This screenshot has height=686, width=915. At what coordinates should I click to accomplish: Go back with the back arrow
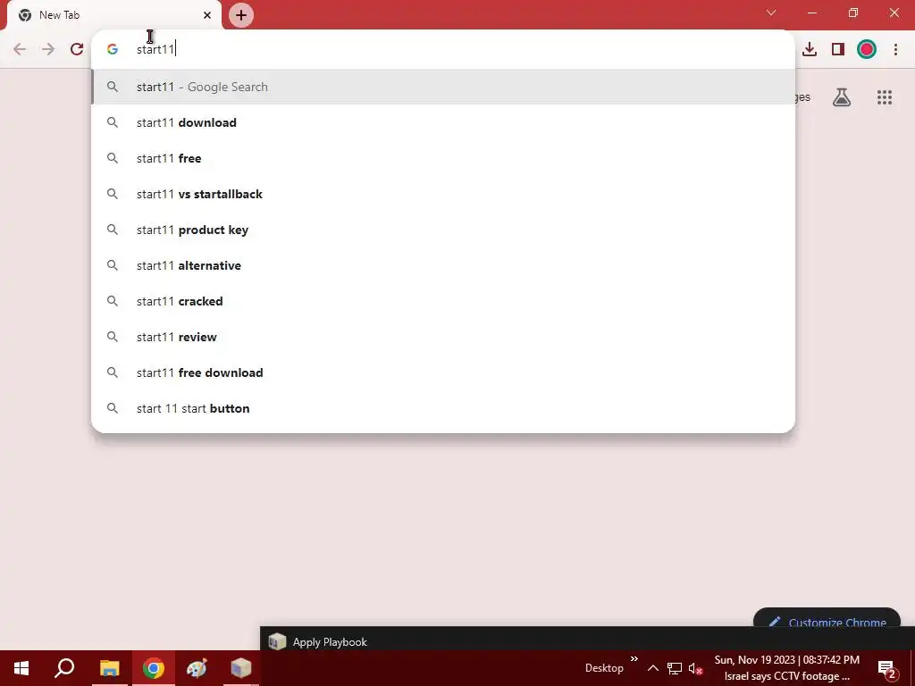pos(20,49)
